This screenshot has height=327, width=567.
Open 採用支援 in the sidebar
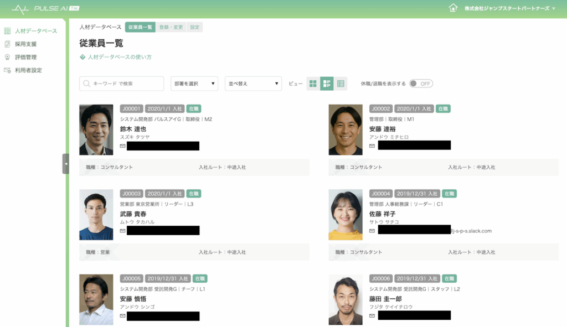click(x=25, y=44)
